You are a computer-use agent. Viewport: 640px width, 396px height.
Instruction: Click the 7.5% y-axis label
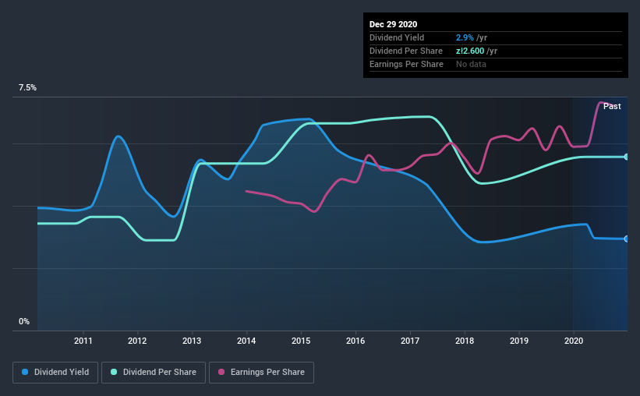point(27,88)
